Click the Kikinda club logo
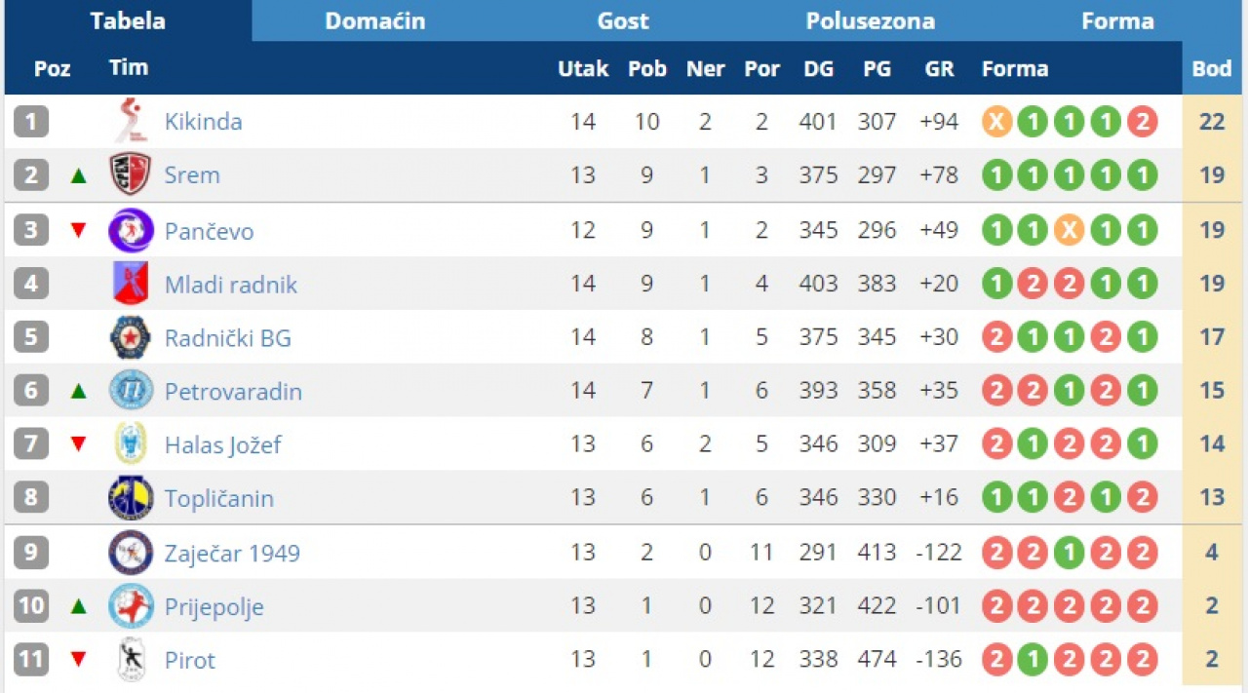The image size is (1248, 693). 131,122
